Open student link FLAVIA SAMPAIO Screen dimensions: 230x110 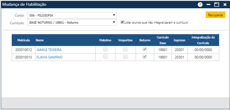(50, 57)
